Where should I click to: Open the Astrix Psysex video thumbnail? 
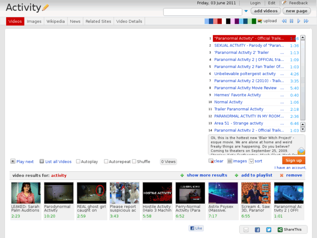point(223,193)
